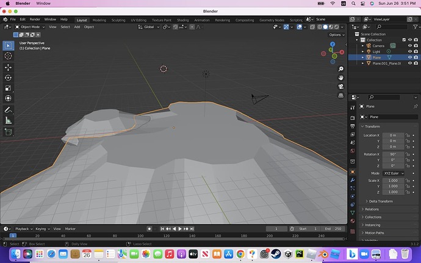
Task: Open the Texture properties tab
Action: [x=353, y=231]
